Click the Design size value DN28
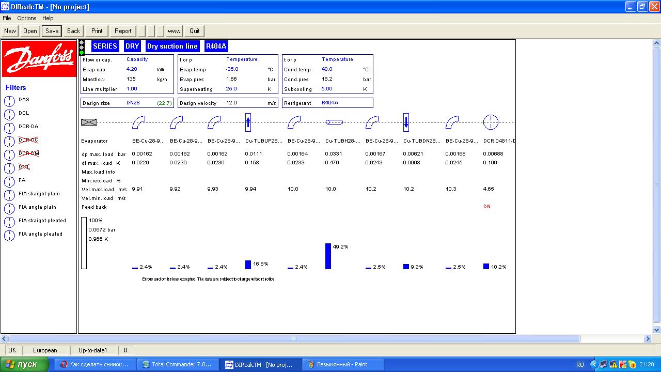 coord(133,103)
